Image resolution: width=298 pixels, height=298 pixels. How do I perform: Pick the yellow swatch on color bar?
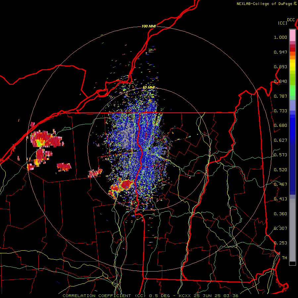(x=292, y=65)
